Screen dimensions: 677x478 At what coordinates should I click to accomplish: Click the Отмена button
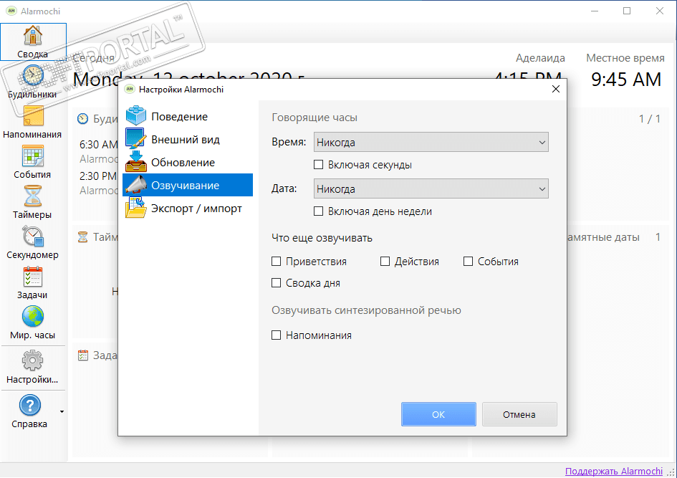519,414
